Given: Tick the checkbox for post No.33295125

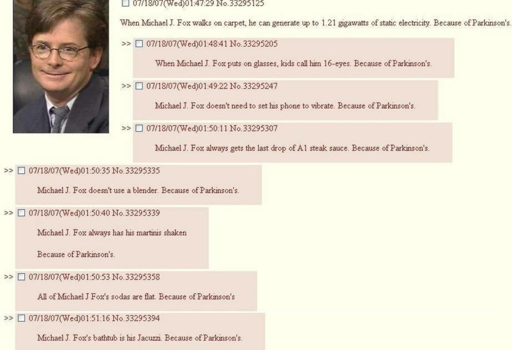Looking at the screenshot, I should tap(126, 3).
